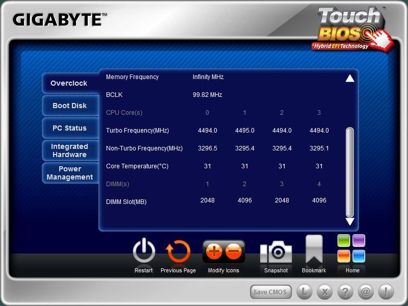Go to Integrated Hardware tab
The height and width of the screenshot is (306, 408).
[x=70, y=150]
